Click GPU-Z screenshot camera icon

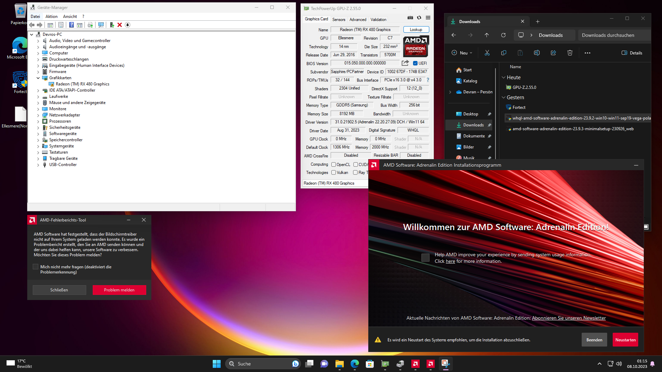click(410, 18)
